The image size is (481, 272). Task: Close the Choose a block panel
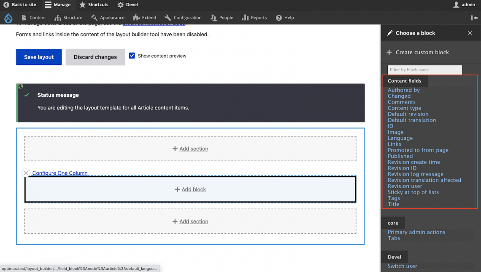tap(470, 33)
